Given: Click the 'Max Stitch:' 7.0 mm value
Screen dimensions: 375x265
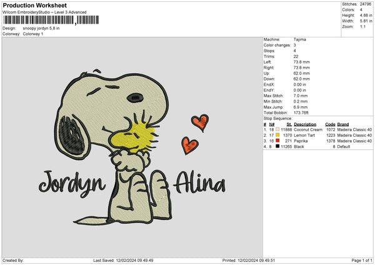Looking at the screenshot, I should [x=301, y=96].
